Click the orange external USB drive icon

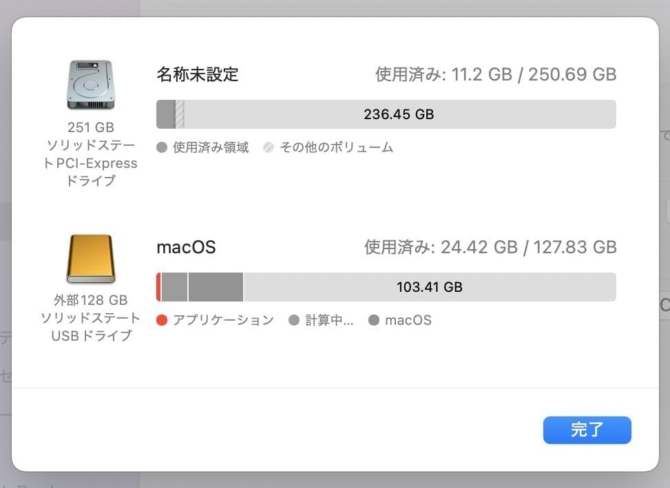(90, 260)
